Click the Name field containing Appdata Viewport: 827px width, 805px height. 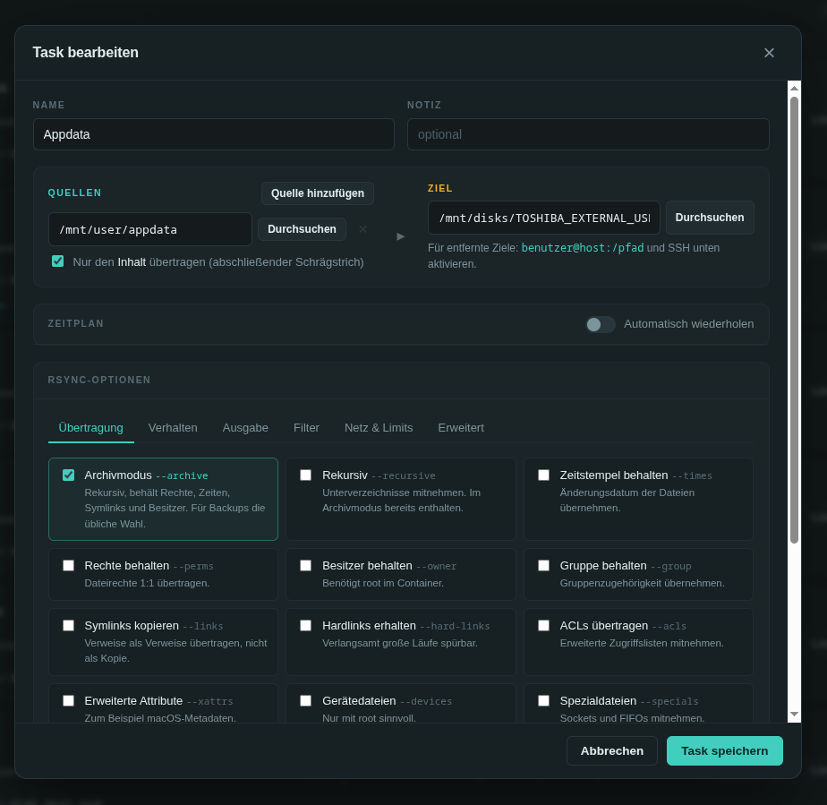click(214, 134)
